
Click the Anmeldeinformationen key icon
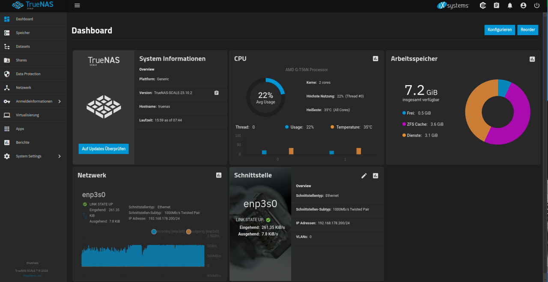point(7,101)
